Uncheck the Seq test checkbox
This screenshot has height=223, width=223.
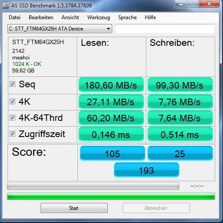coord(12,84)
